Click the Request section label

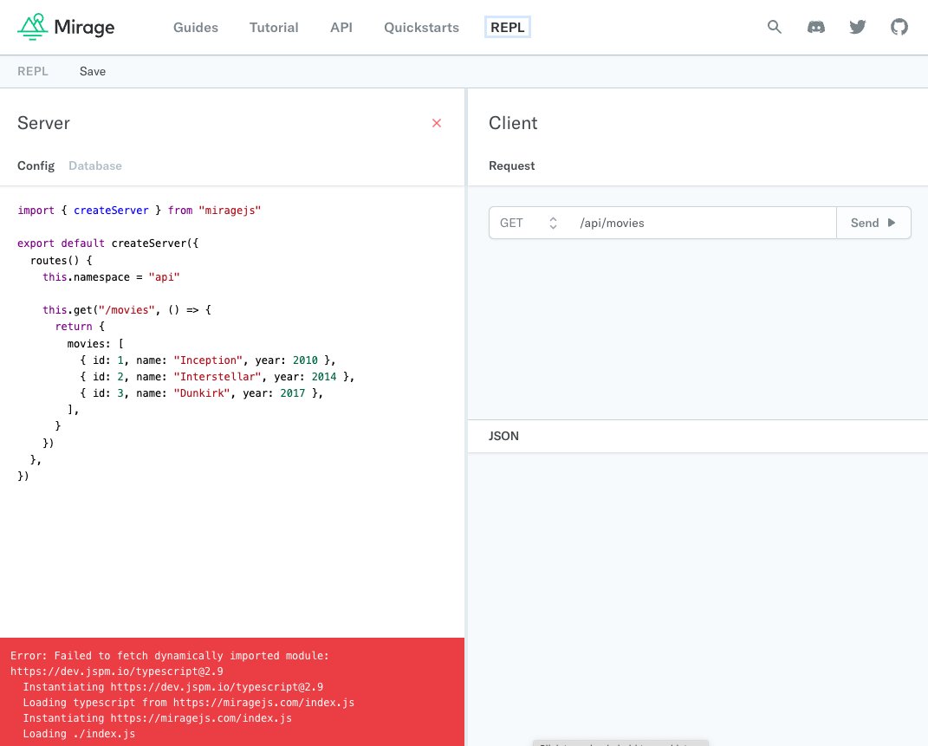(x=512, y=165)
